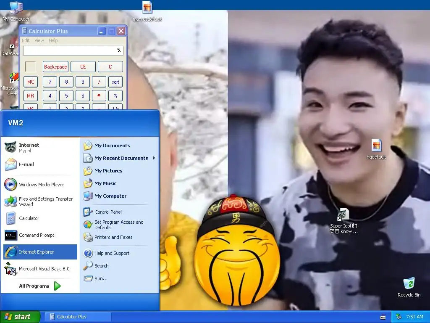The width and height of the screenshot is (430, 323).
Task: Select My Computer desktop icon
Action: [16, 11]
